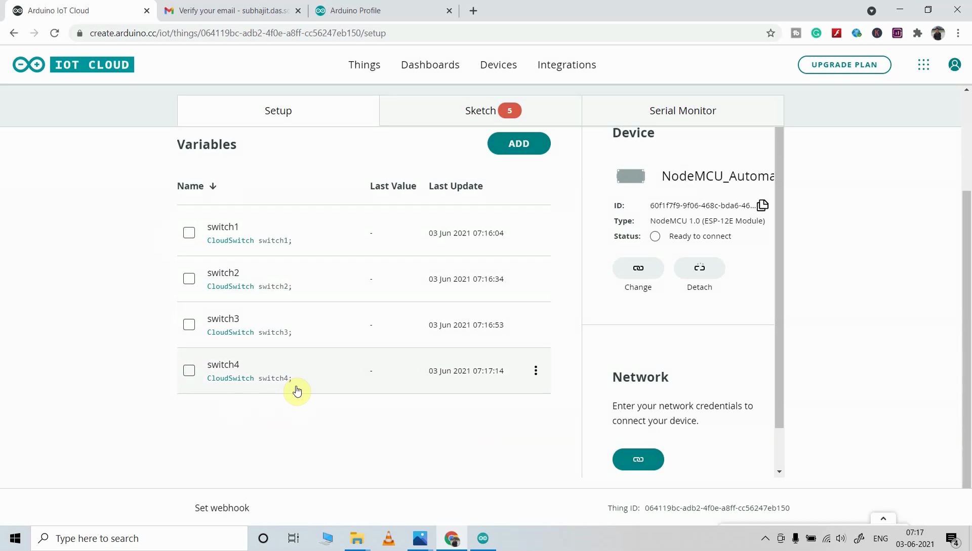Bookmark this page with the star icon
Viewport: 972px width, 551px height.
coord(771,33)
